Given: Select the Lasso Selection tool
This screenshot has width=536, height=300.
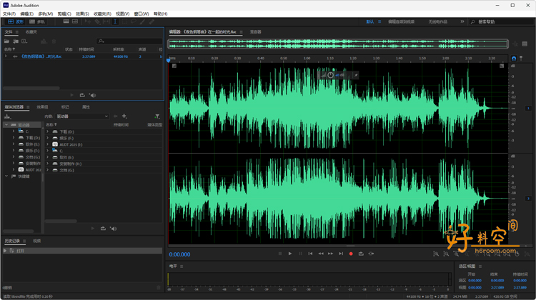Looking at the screenshot, I should (x=134, y=21).
